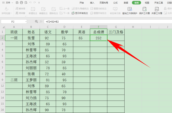Click the 保护工作簿 protect workbook icon
The image size is (172, 113).
click(x=144, y=9)
